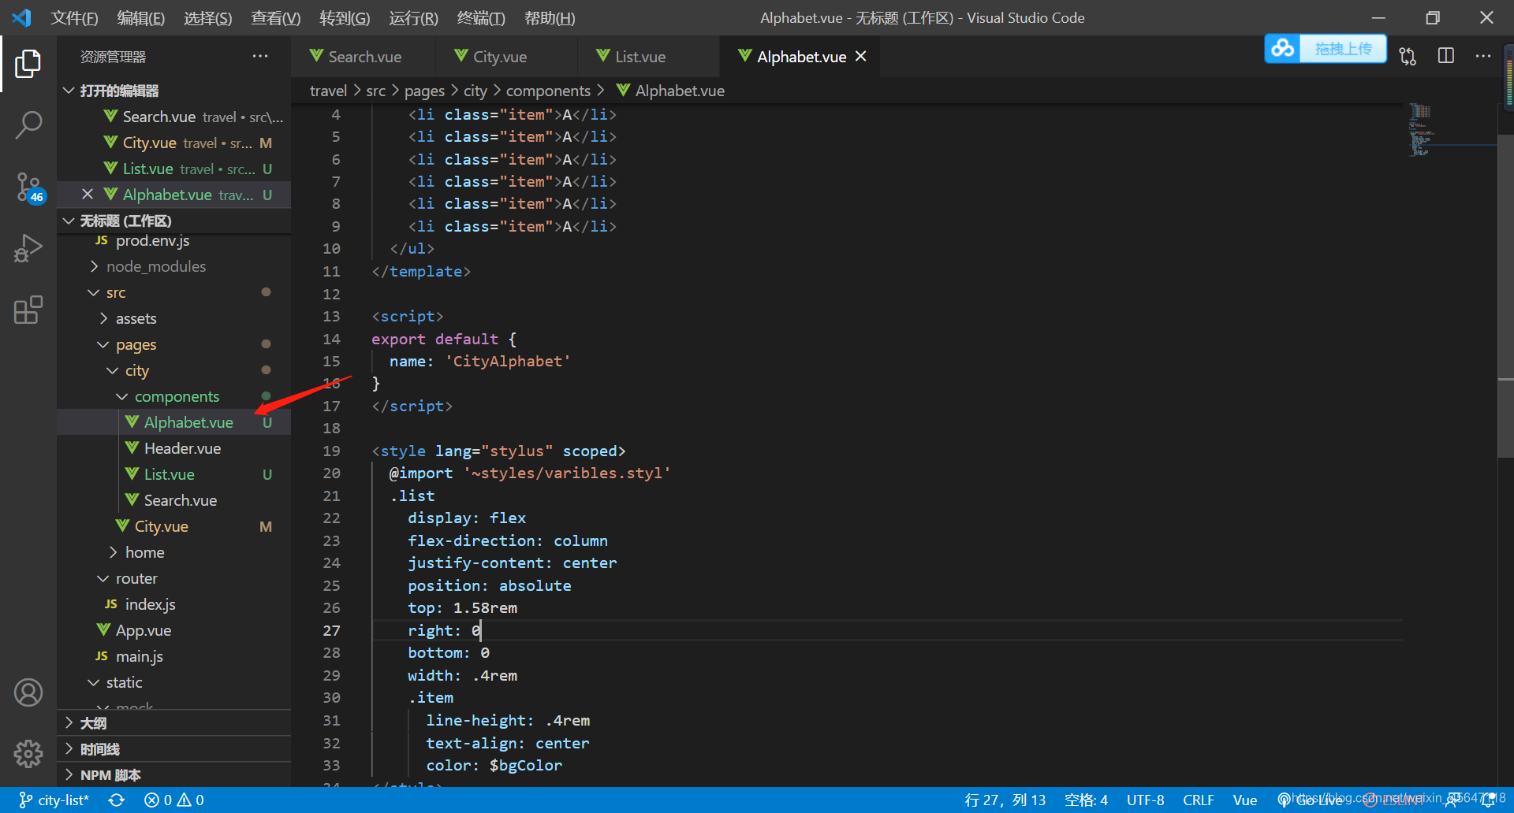Collapse the static folder
1514x813 pixels.
coord(173,682)
